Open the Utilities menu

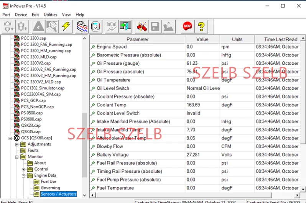coord(50,15)
